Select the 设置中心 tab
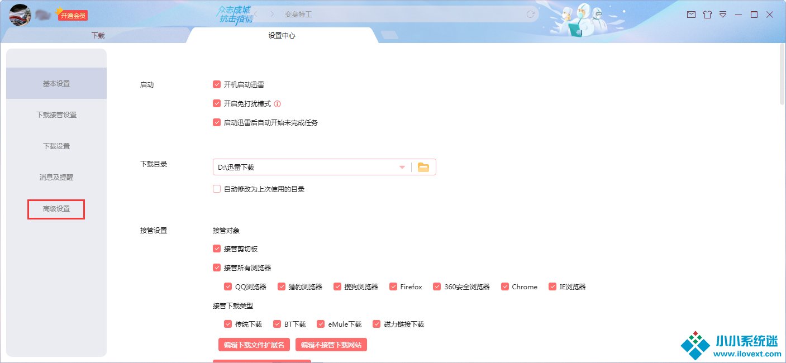This screenshot has width=786, height=363. [x=282, y=35]
